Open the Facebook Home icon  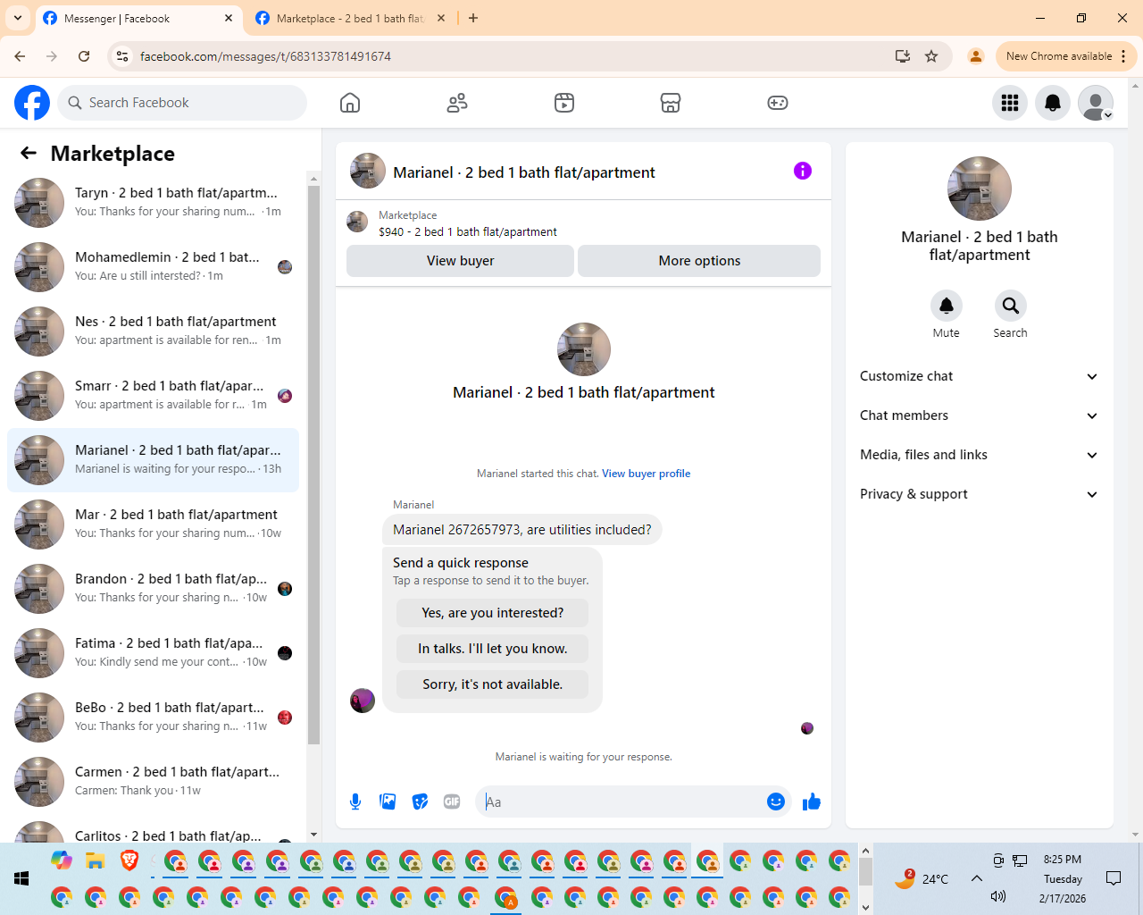350,103
